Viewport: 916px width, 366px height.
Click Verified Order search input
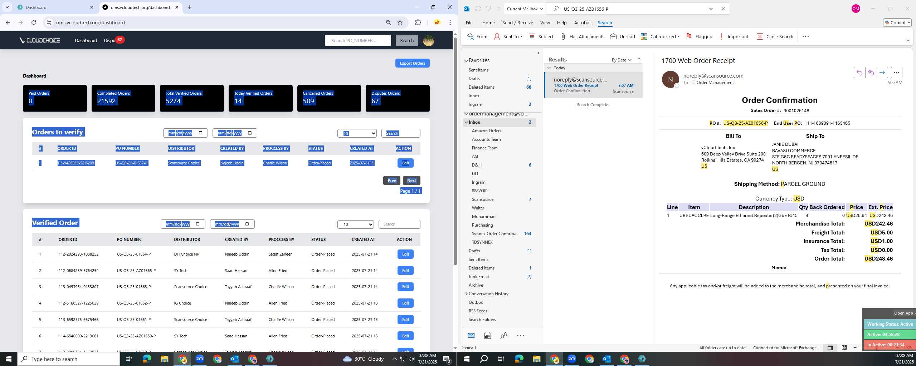[399, 224]
